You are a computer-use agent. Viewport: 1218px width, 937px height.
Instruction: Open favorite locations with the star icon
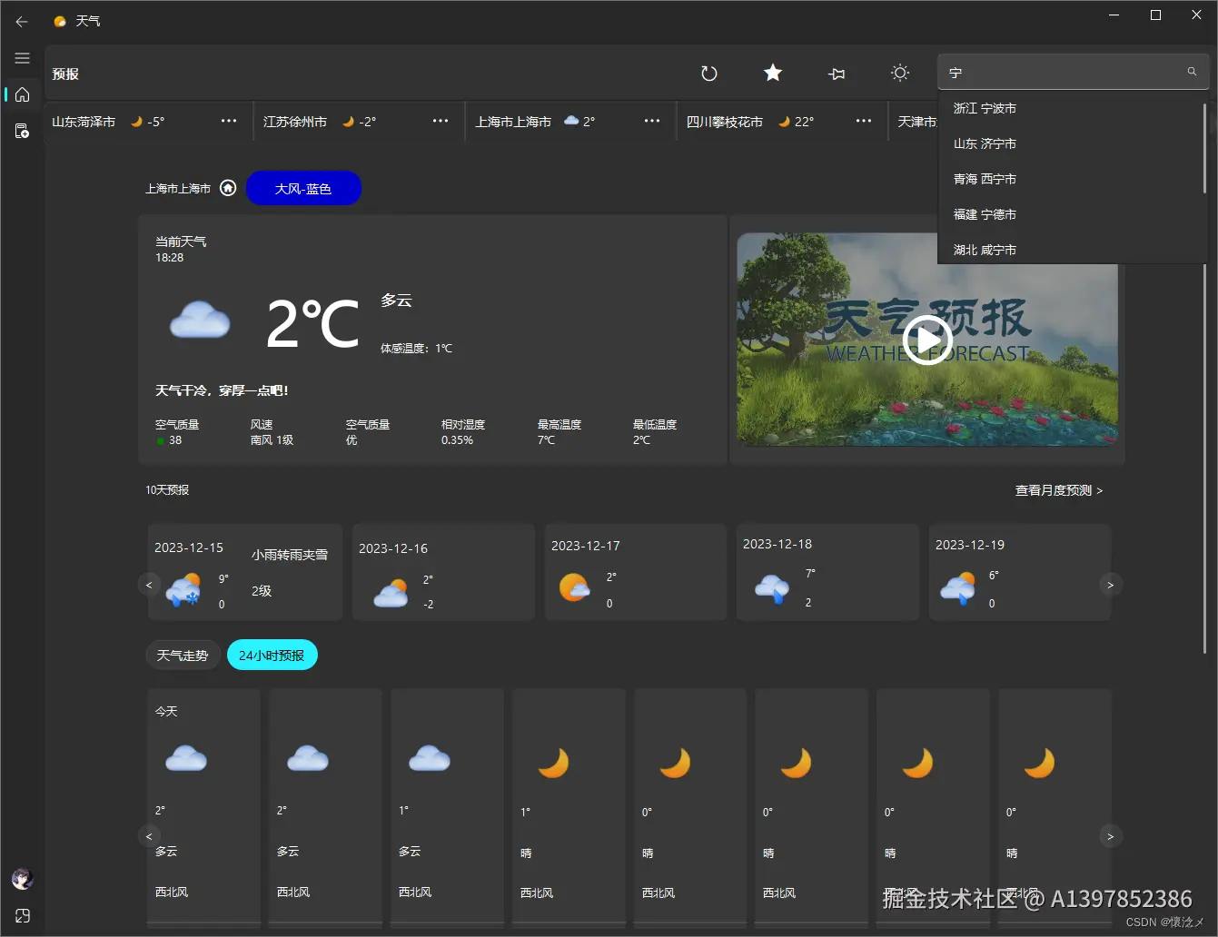(772, 73)
